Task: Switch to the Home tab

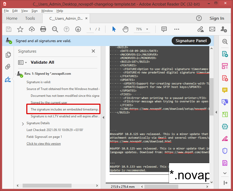Action: pos(12,18)
